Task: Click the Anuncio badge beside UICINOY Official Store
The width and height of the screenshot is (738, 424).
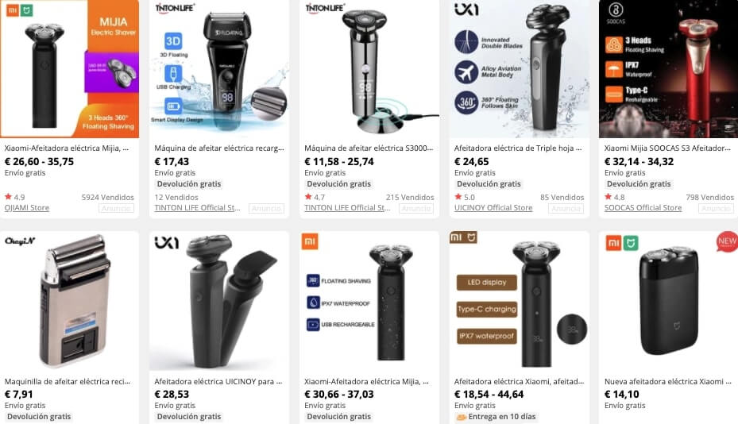Action: 566,208
